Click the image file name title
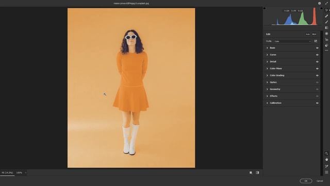Screen dimensions: 330x186 pos(131,4)
